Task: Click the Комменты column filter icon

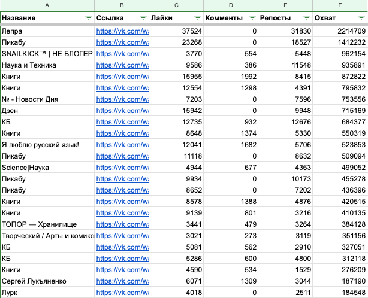Action: 252,18
